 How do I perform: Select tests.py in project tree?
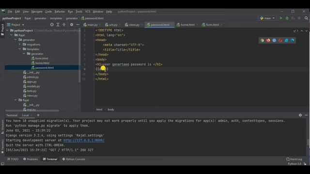coord(31,91)
